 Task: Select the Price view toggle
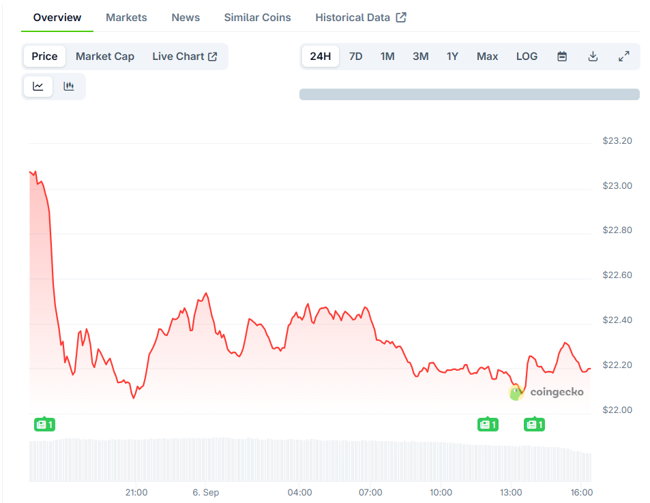(x=44, y=57)
